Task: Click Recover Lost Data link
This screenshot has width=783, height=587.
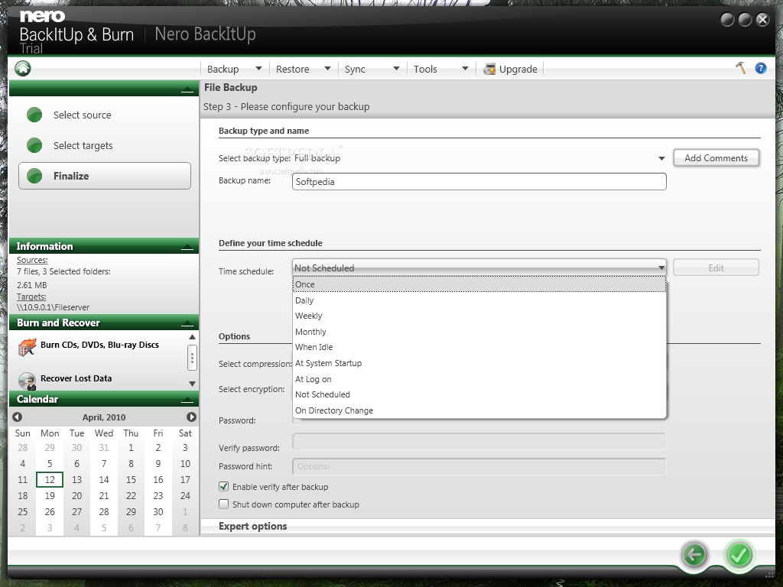Action: (76, 378)
